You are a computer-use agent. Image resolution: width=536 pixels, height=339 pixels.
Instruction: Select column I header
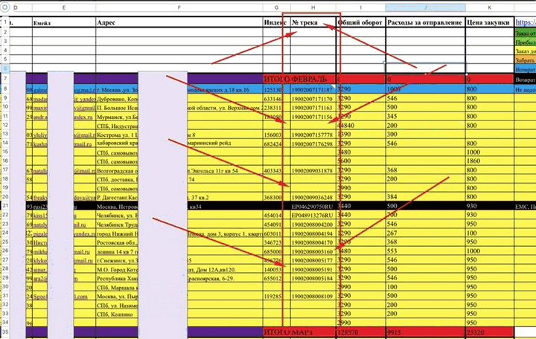(360, 7)
